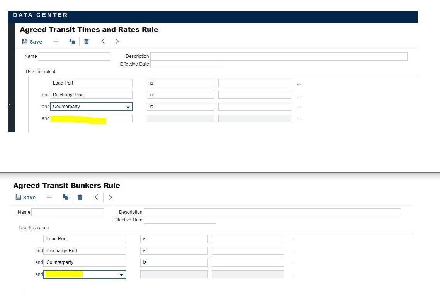Viewport: 440px width, 306px height.
Task: Click the duplicate record icon in Bunkers Rule toolbar
Action: 65,197
